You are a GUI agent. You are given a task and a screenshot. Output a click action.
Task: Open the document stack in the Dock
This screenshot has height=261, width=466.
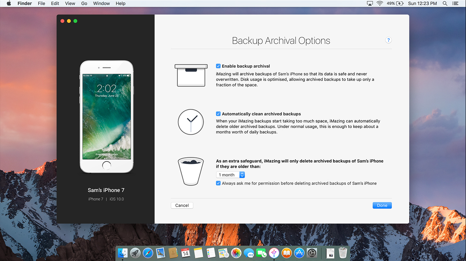click(330, 253)
